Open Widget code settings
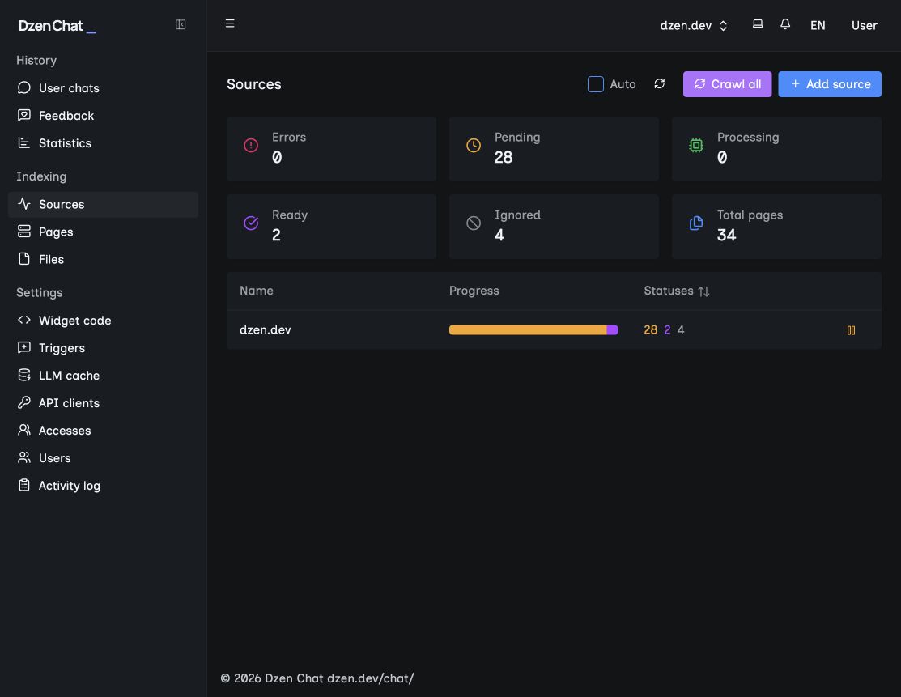901x697 pixels. pyautogui.click(x=104, y=320)
